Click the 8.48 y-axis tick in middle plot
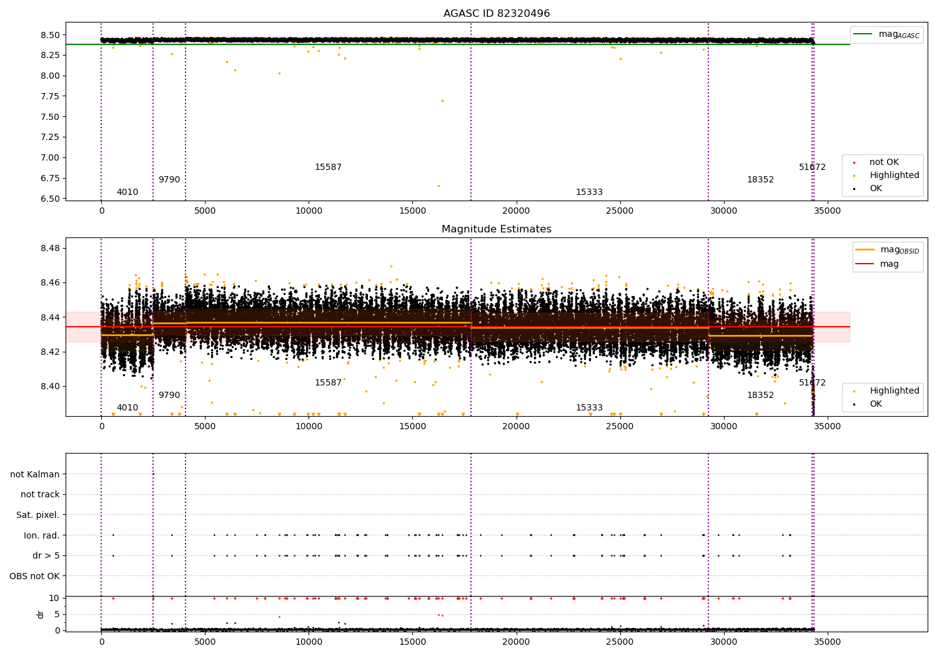The width and height of the screenshot is (937, 656). [x=51, y=249]
